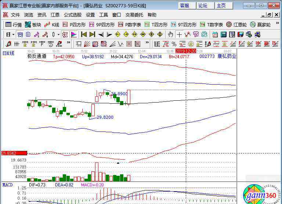Viewport: 282px width, 204px height.
Task: Click the save floppy disk icon
Action: (241, 34)
